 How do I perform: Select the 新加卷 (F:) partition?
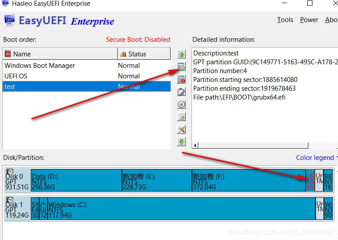[x=249, y=180]
